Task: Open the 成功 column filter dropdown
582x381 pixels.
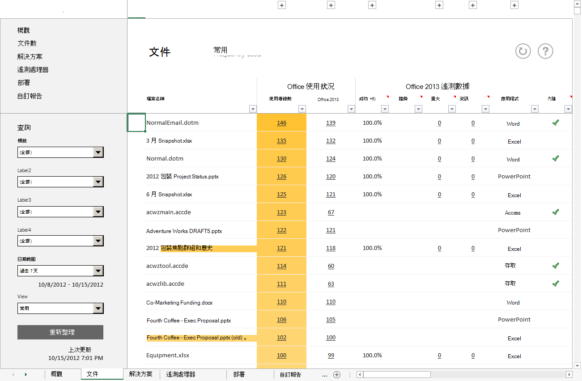Action: [385, 109]
